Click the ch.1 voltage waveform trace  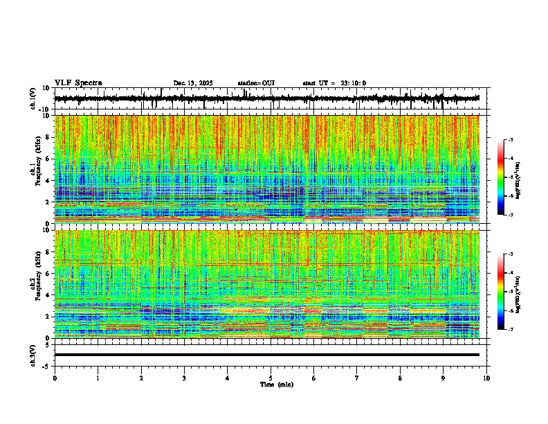point(266,98)
